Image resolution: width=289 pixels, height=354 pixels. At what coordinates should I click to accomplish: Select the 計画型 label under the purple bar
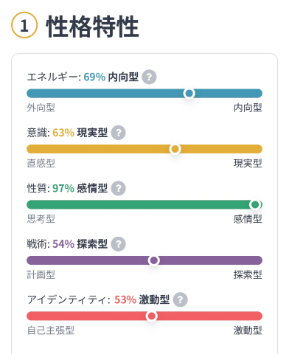point(41,274)
